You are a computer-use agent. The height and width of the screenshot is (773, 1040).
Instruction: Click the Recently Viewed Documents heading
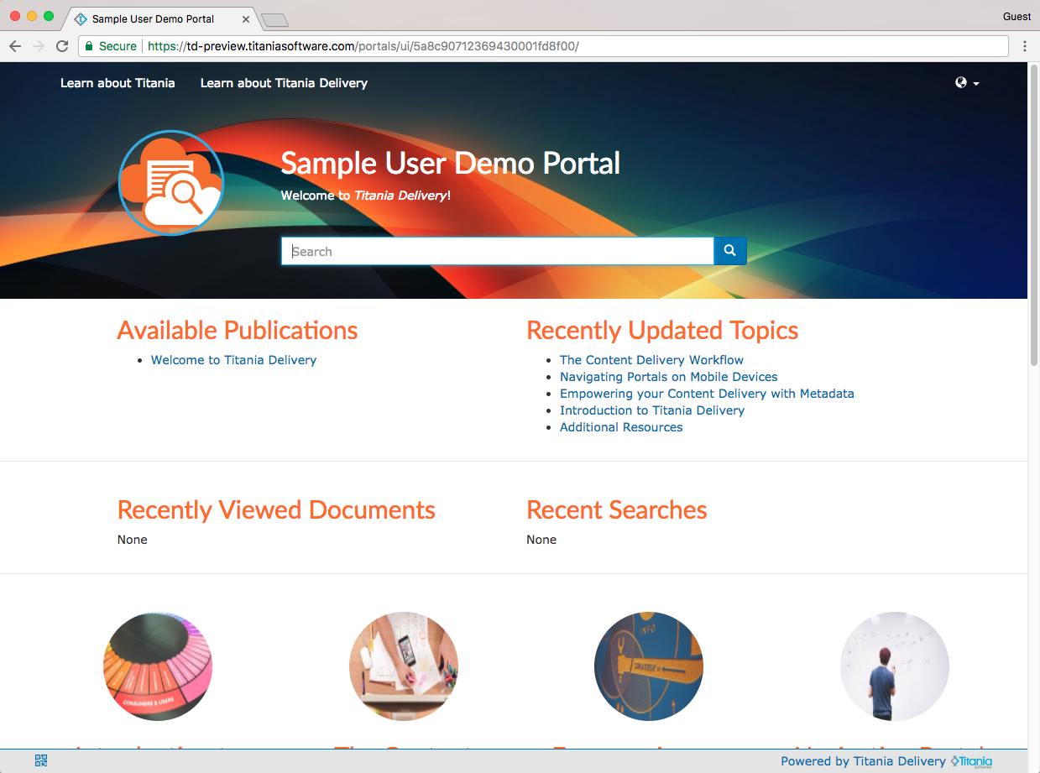tap(276, 509)
